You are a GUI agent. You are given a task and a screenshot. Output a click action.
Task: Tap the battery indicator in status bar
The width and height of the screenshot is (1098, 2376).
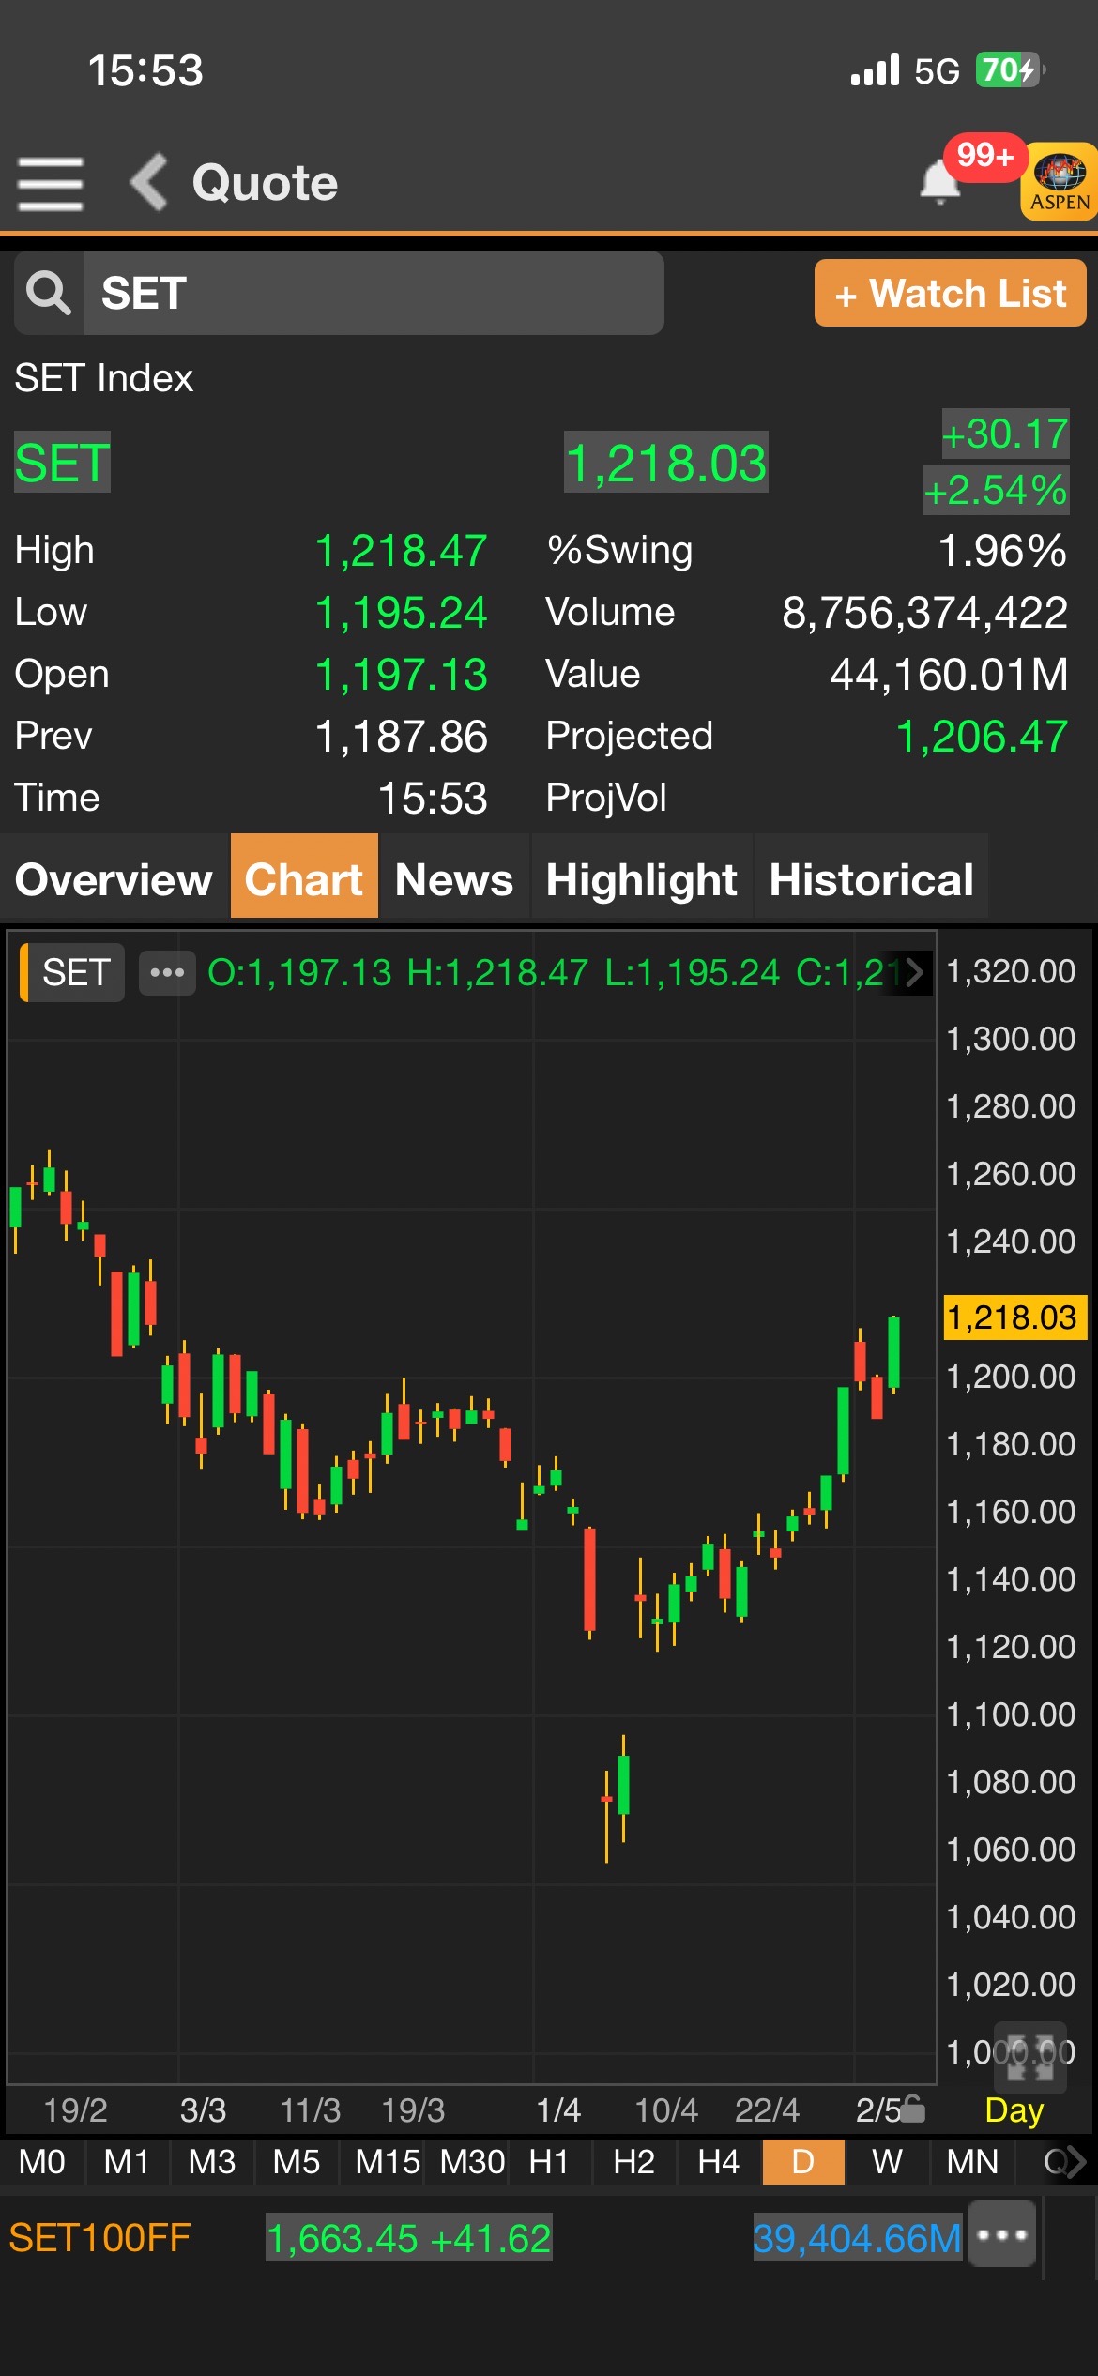click(x=1011, y=70)
